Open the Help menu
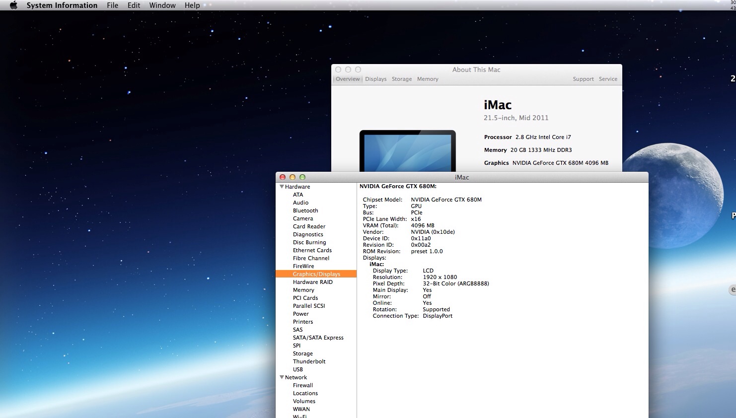 (192, 5)
